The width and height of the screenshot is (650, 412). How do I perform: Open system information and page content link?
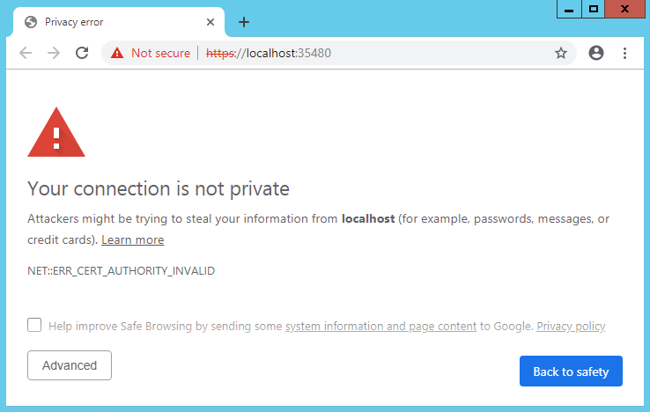[381, 327]
